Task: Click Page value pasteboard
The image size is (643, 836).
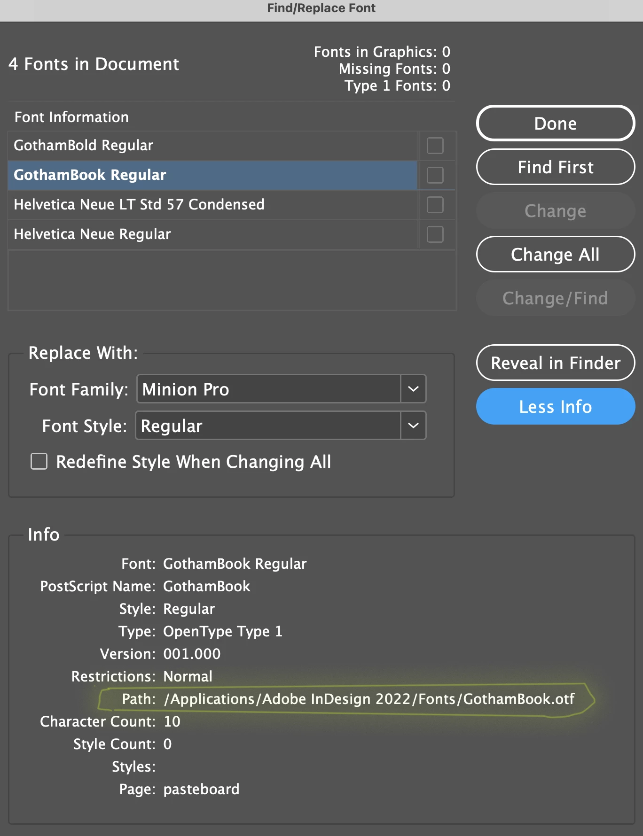Action: 201,789
